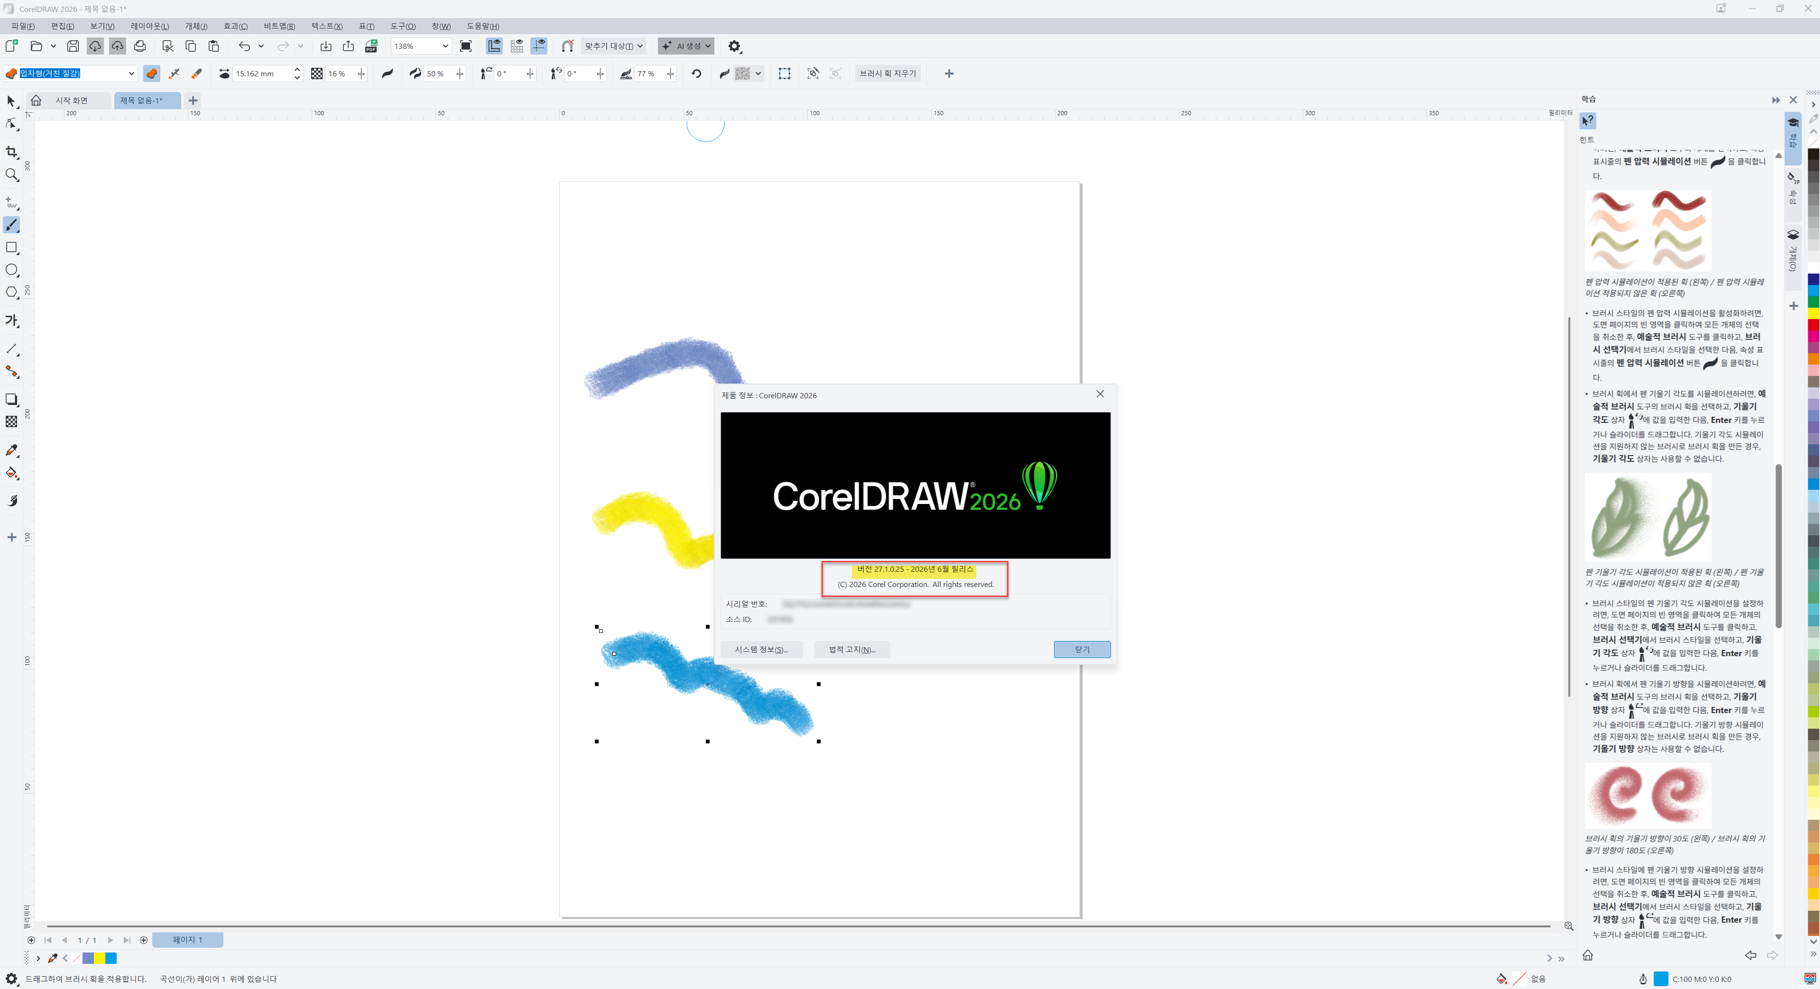Pick the cyan swatch in document palette
Screen dimensions: 1820x989
pyautogui.click(x=111, y=958)
